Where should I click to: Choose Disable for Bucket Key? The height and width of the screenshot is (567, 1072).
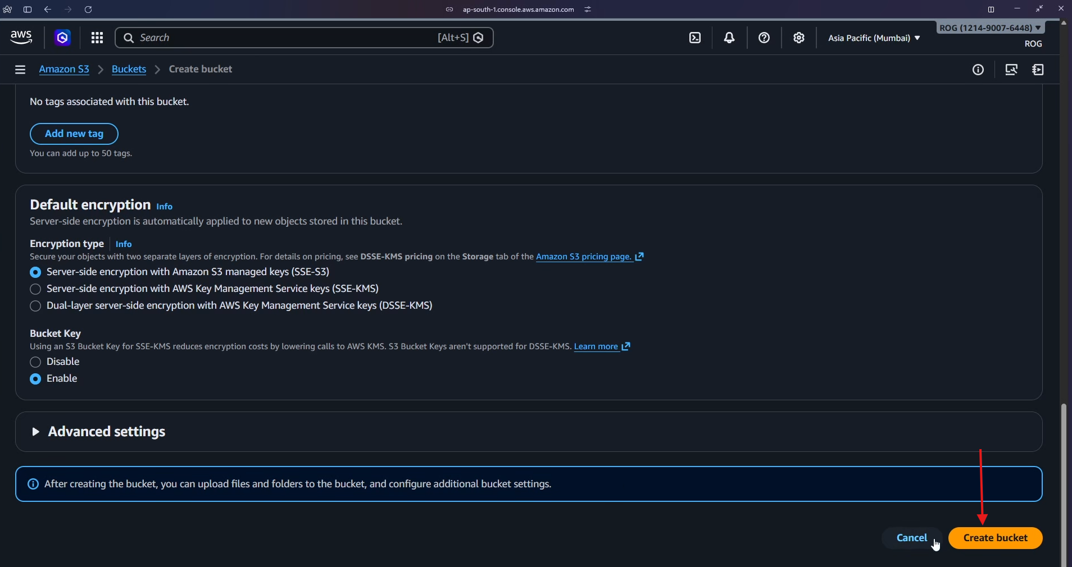[x=35, y=362]
